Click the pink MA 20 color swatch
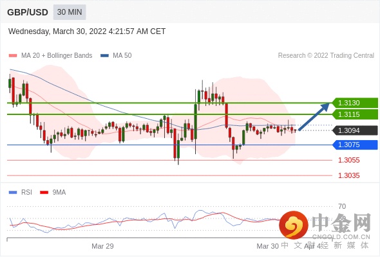 (x=13, y=56)
